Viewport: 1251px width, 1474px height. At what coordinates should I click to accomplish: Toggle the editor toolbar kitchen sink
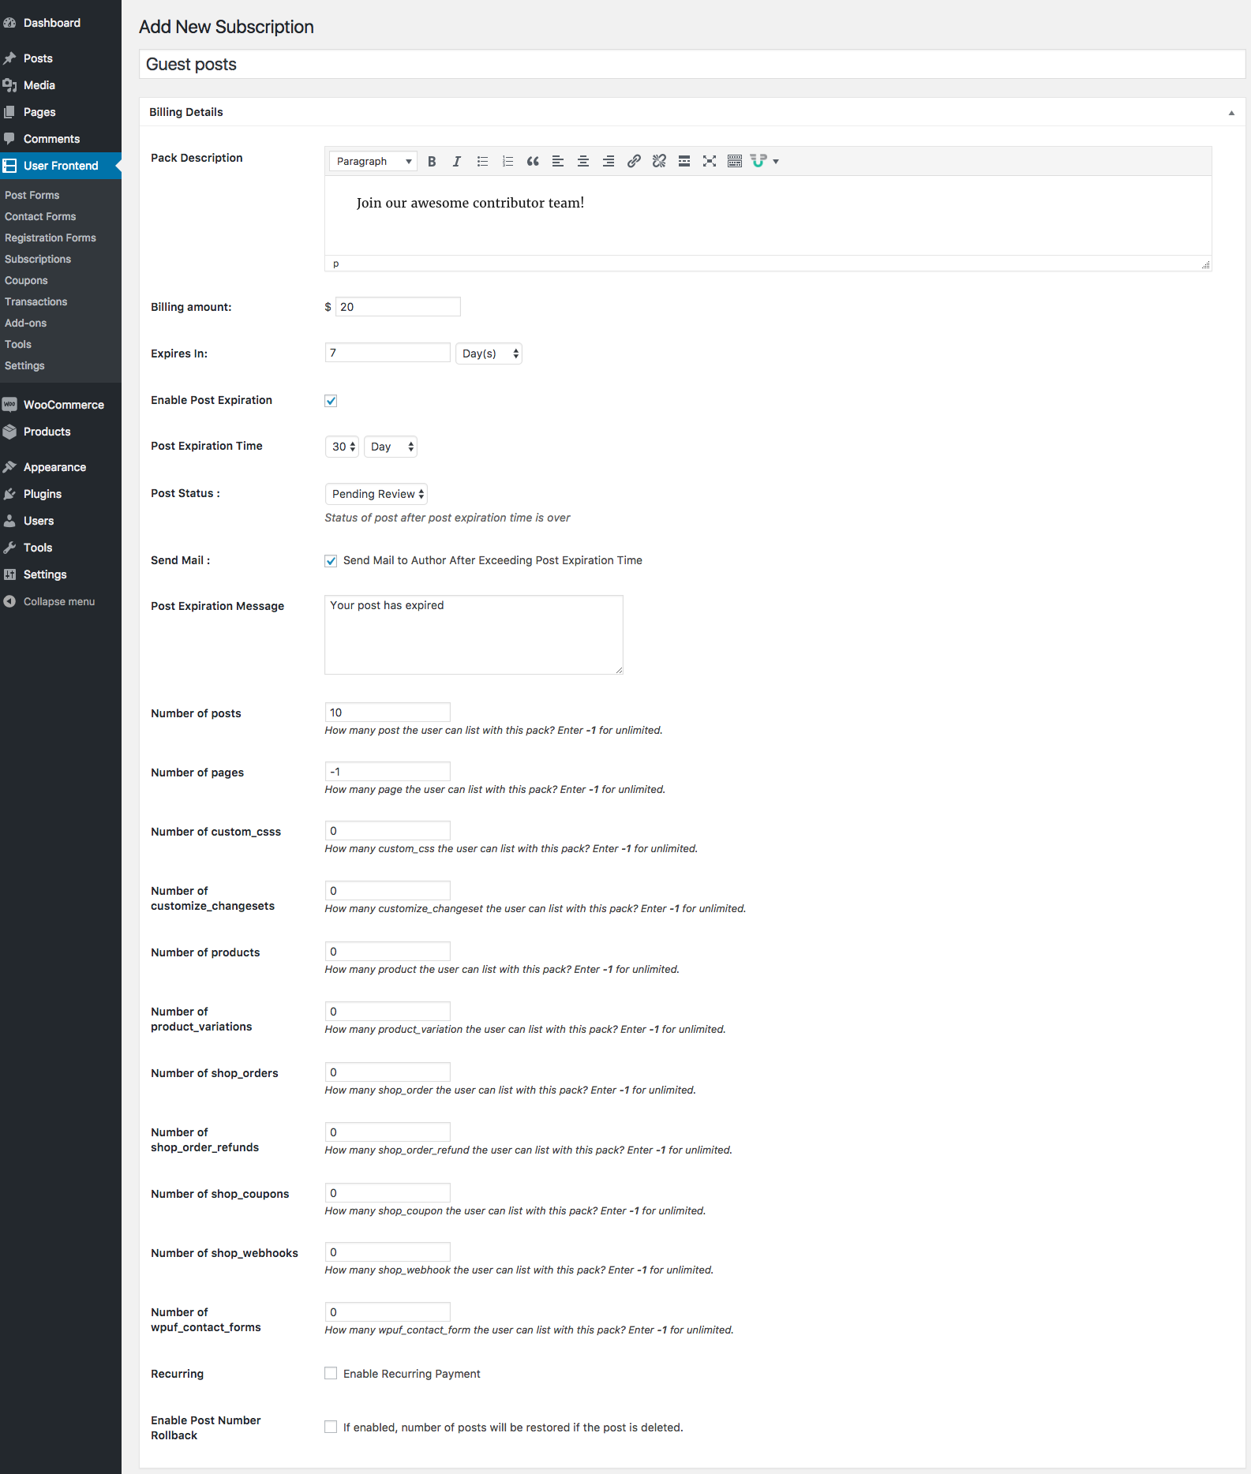[735, 161]
